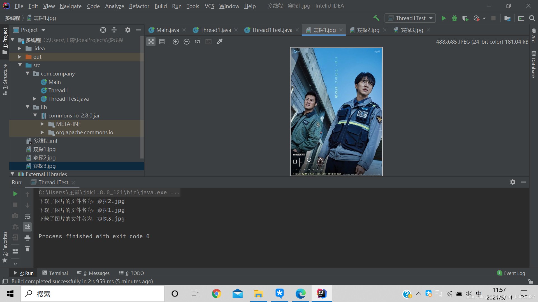Toggle soft-wrap in the Run console

27,216
